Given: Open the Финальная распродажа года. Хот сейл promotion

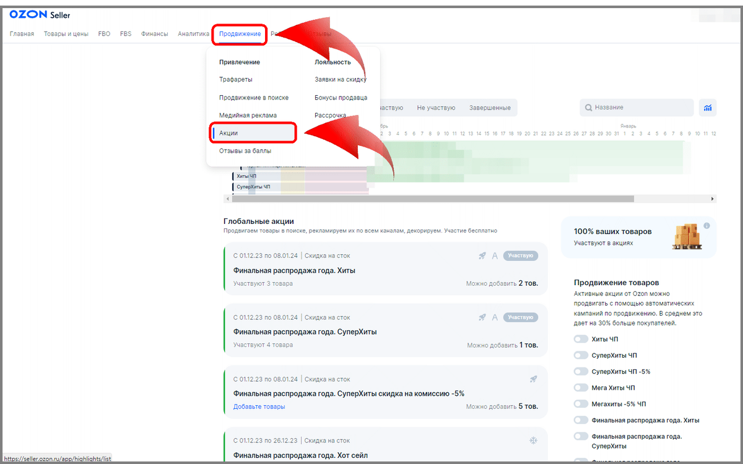Looking at the screenshot, I should (300, 455).
